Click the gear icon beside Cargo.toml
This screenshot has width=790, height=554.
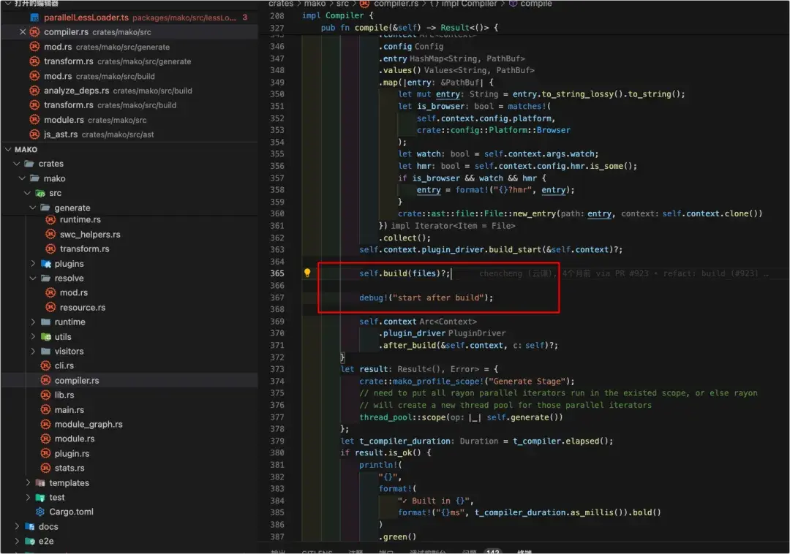tap(40, 512)
